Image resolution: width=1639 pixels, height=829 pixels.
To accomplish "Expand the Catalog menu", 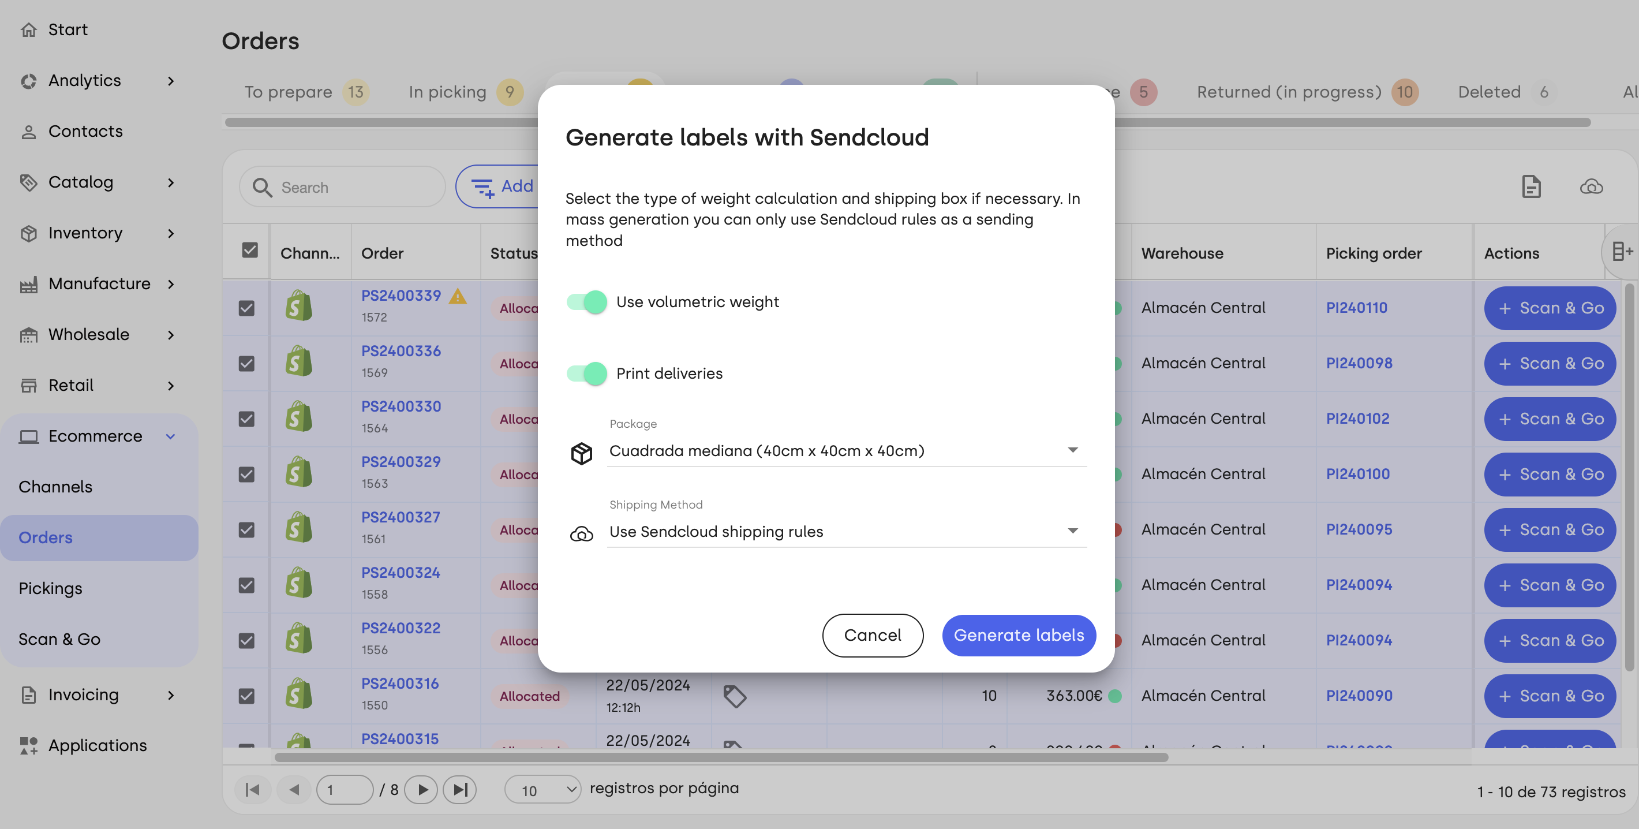I will (x=170, y=182).
